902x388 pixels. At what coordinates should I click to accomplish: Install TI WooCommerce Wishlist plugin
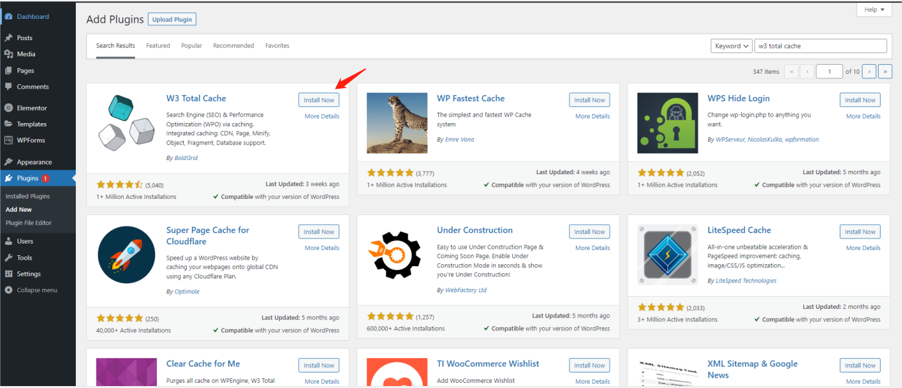coord(589,365)
